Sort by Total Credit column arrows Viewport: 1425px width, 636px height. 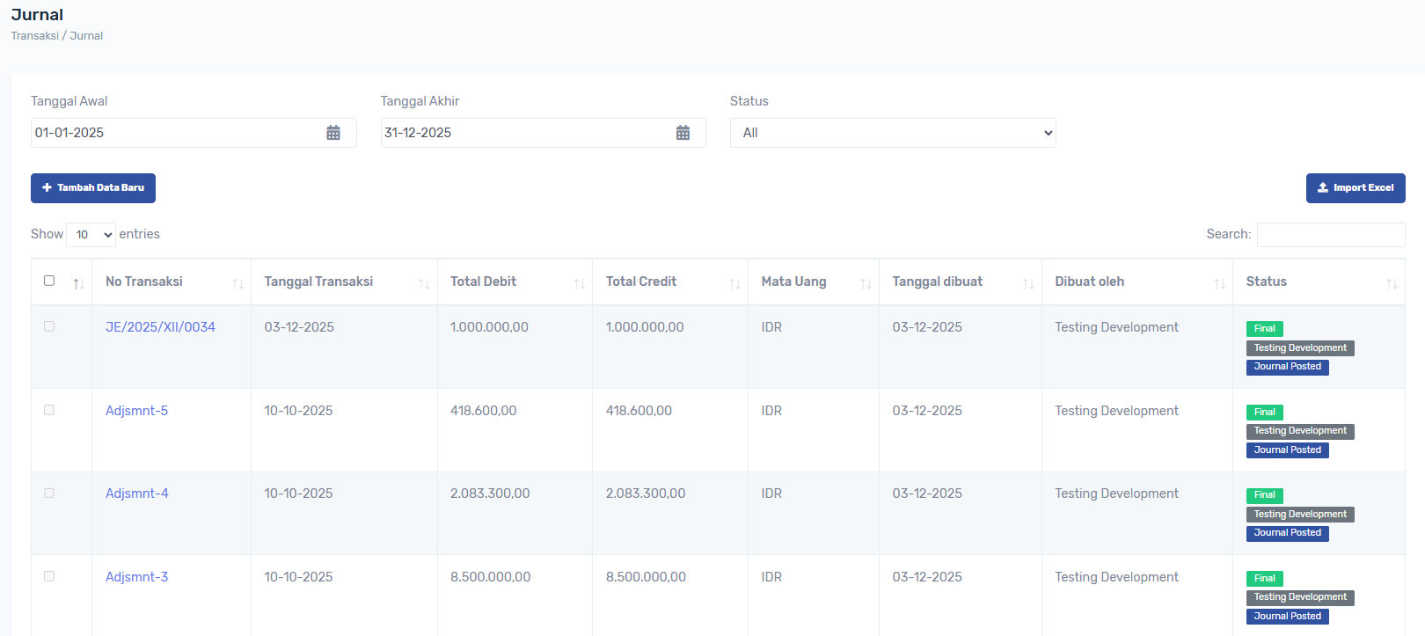coord(734,283)
